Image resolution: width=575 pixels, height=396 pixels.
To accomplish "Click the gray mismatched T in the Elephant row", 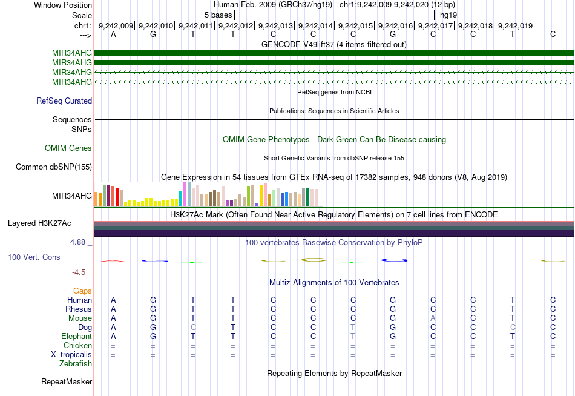I will click(x=353, y=337).
